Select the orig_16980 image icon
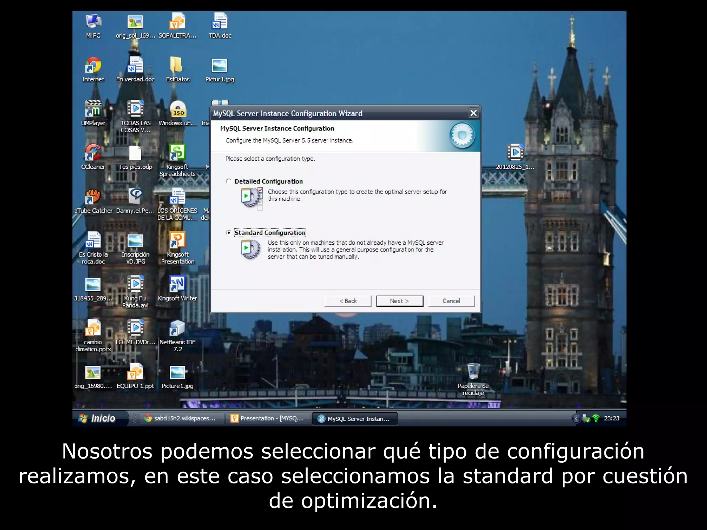Screen dimensions: 707x530 click(93, 372)
